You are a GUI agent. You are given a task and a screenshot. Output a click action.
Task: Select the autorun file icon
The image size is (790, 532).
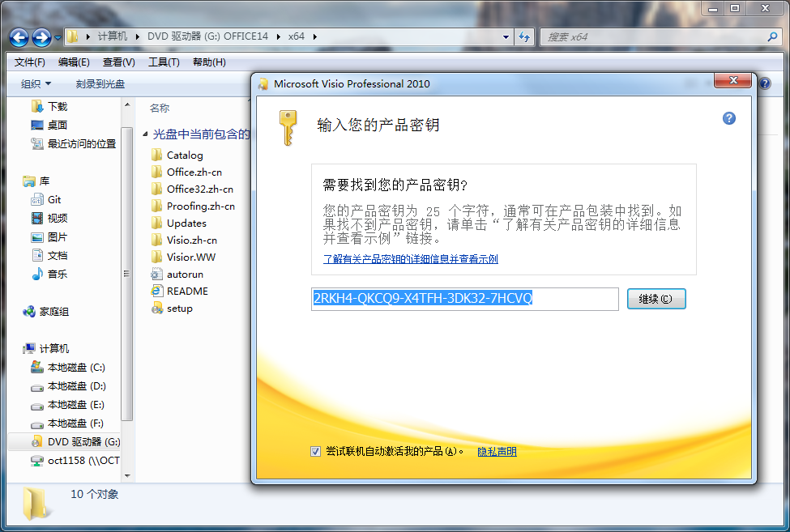(157, 275)
